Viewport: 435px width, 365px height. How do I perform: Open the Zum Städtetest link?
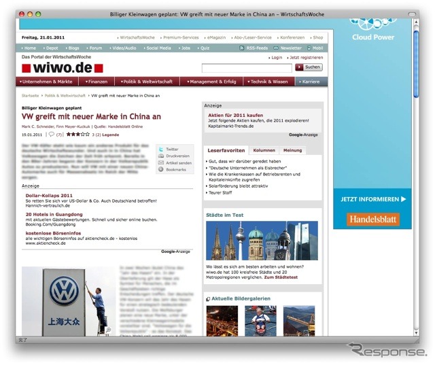(281, 277)
